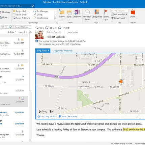Select Create New quick step
The width and height of the screenshot is (145, 145).
point(41,18)
